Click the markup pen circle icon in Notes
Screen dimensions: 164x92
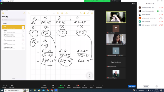(x=84, y=13)
